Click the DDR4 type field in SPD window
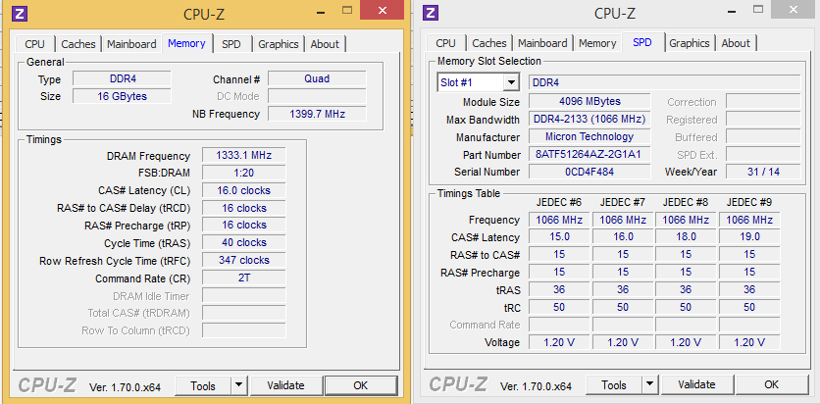820x404 pixels. (664, 82)
